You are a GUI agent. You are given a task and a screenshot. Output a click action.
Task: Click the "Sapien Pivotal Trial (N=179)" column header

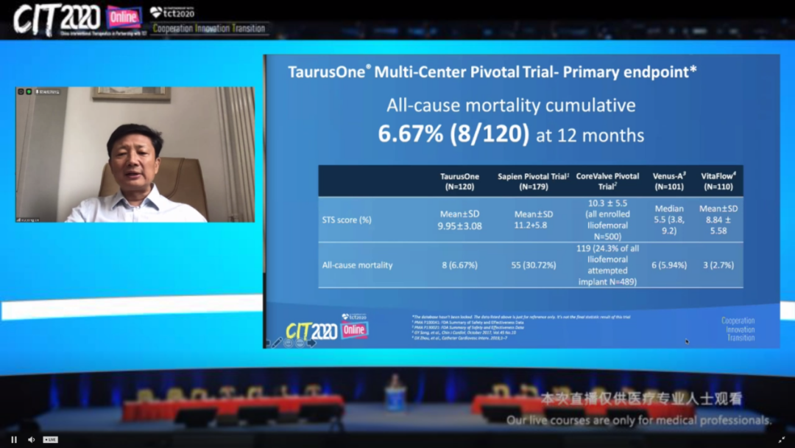[534, 181]
